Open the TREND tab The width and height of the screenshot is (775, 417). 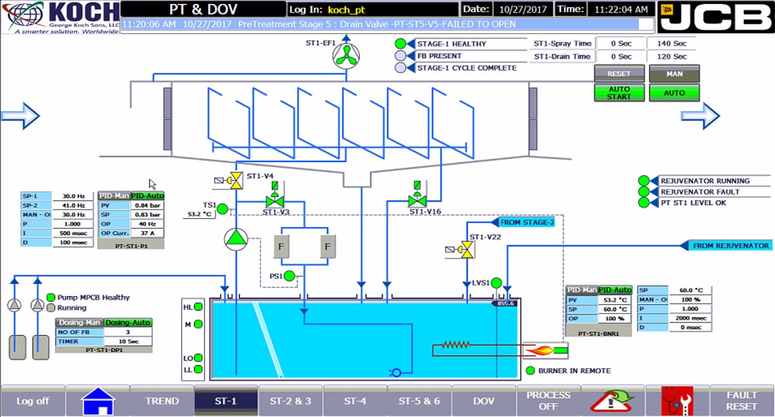coord(162,401)
